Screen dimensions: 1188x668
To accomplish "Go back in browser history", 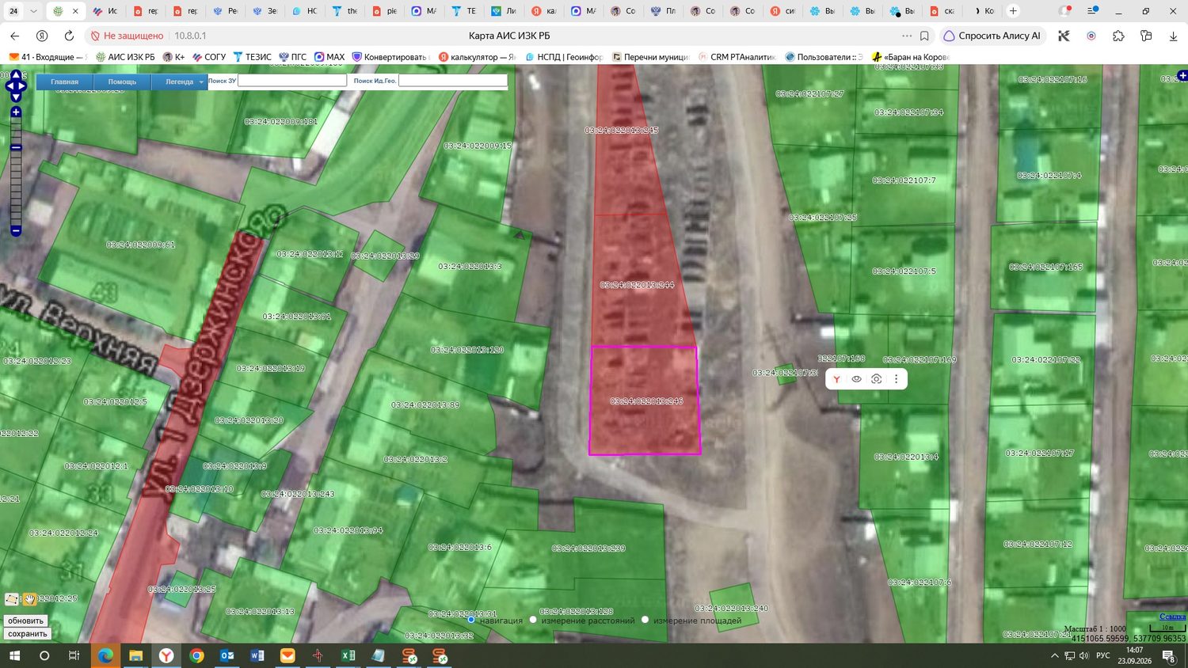I will [x=15, y=36].
